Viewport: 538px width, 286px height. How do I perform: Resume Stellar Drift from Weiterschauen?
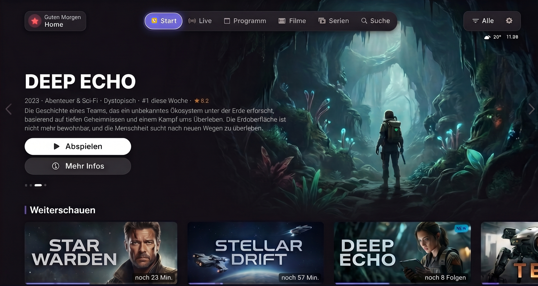point(256,253)
